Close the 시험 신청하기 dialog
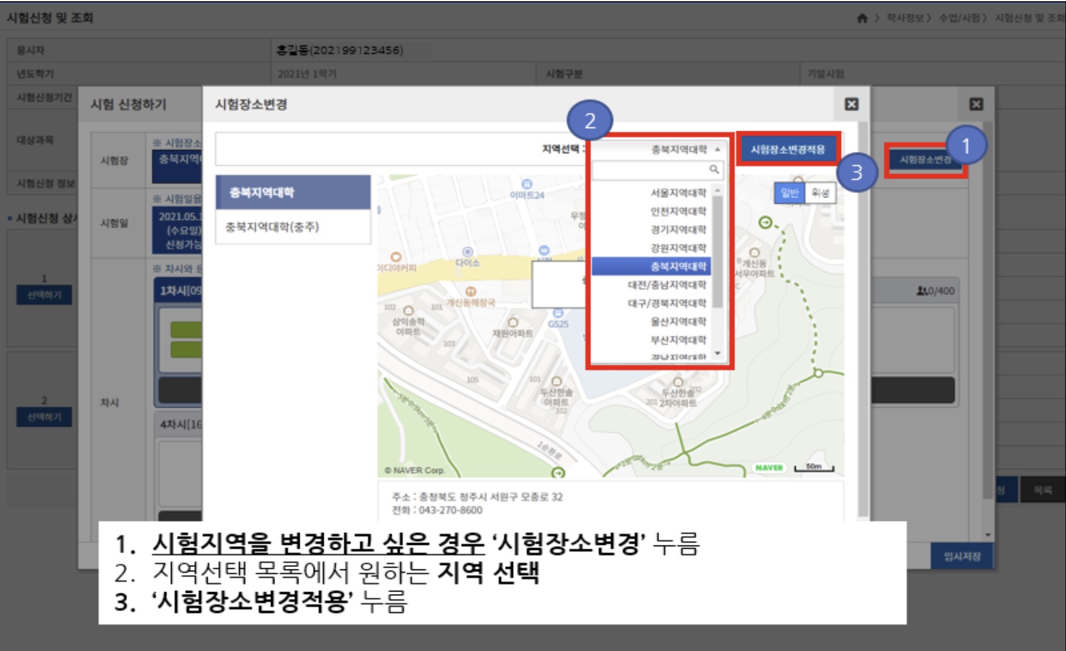Image resolution: width=1066 pixels, height=651 pixels. pos(977,104)
